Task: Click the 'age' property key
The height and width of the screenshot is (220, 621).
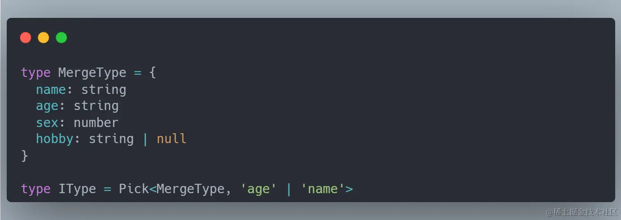Action: [47, 106]
